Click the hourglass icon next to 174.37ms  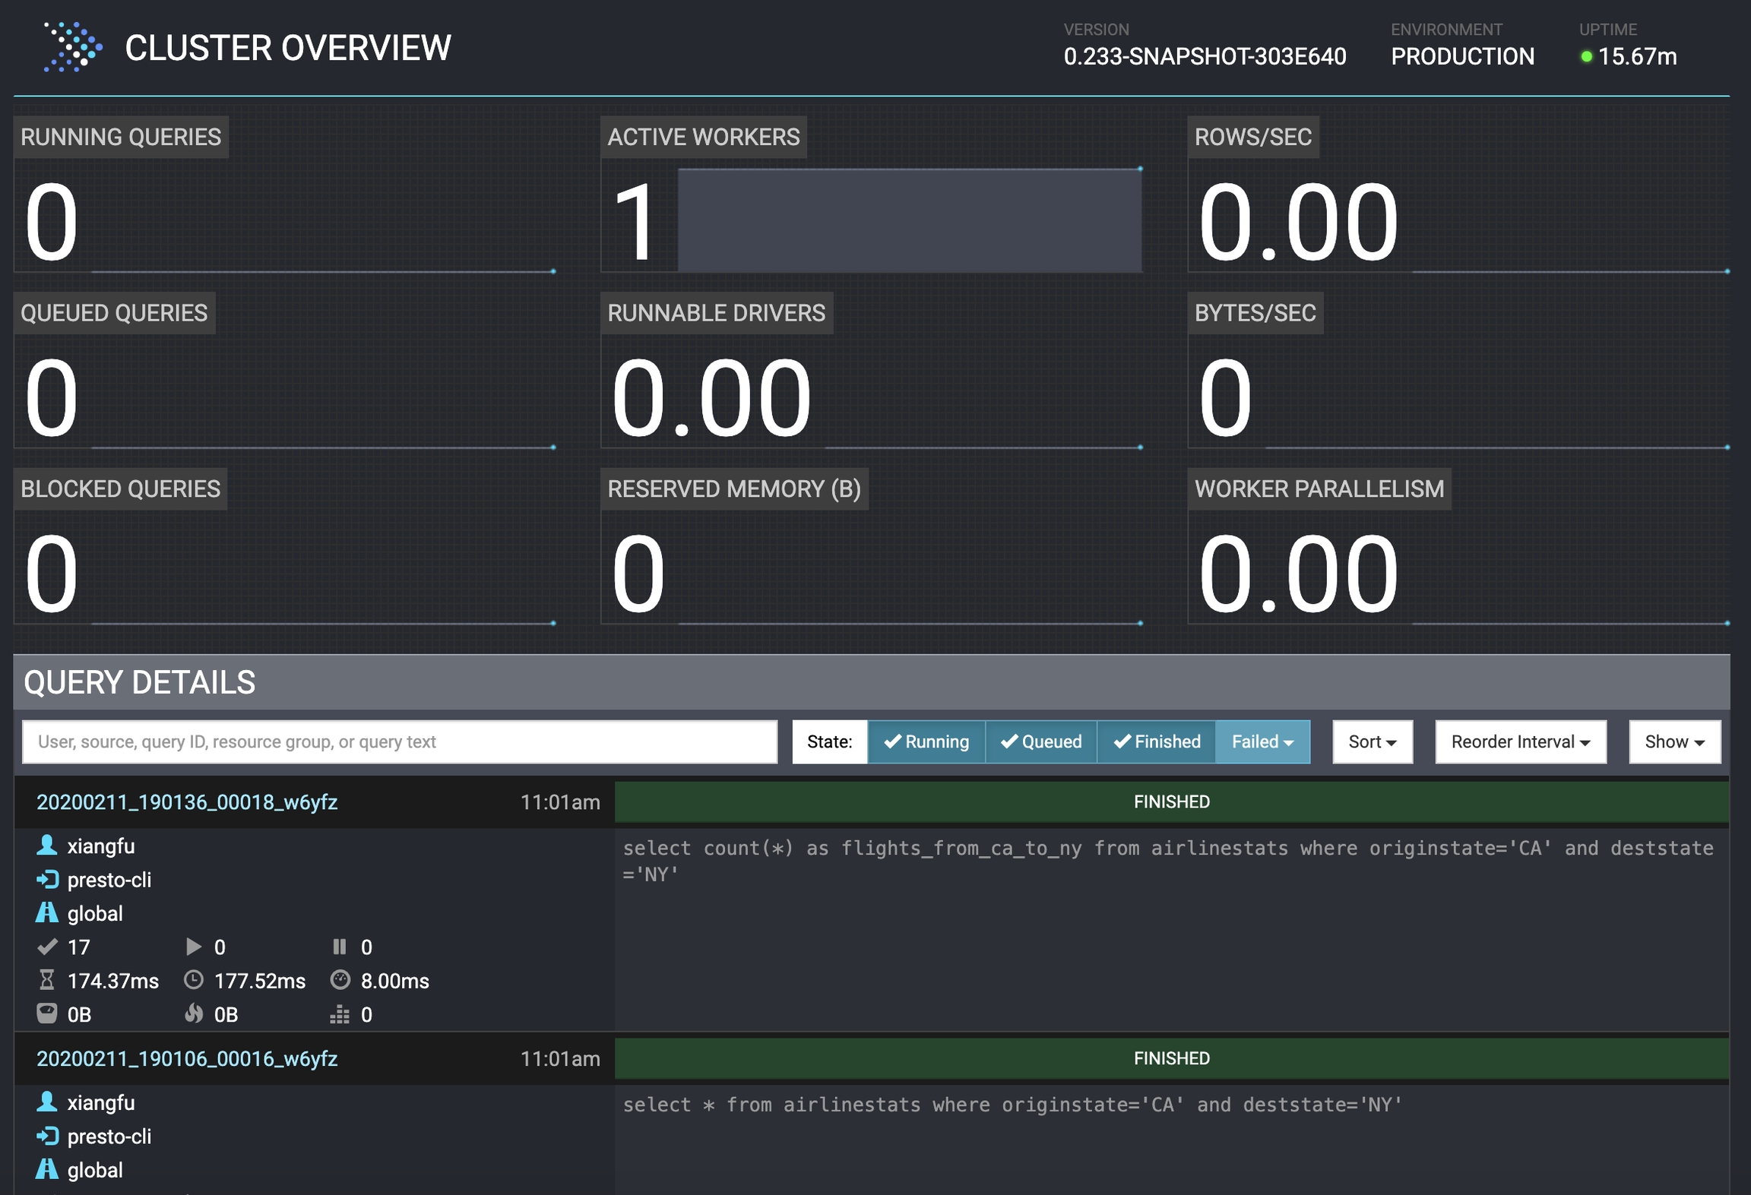(47, 980)
